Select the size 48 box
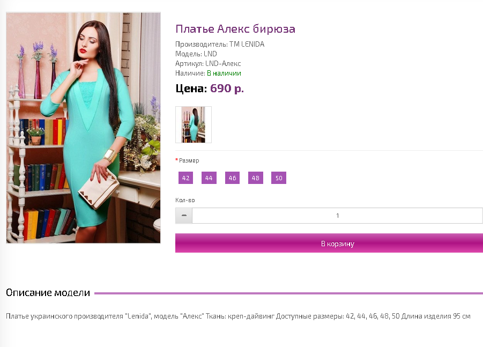The height and width of the screenshot is (347, 483). 256,178
